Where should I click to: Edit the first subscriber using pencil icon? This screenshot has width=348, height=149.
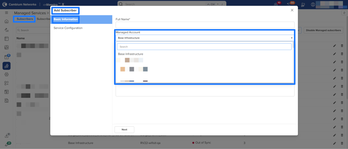tap(335, 46)
